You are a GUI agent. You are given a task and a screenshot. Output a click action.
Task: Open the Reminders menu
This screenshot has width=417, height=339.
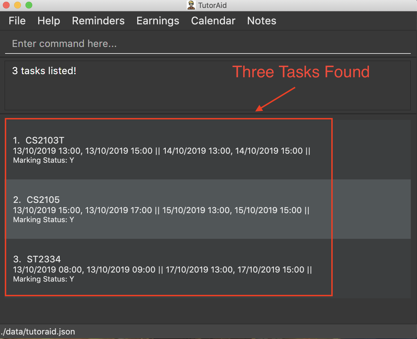pyautogui.click(x=98, y=21)
